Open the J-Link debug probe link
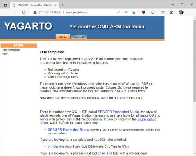Image resolution: width=196 pixels, height=156 pixels. click(x=147, y=119)
